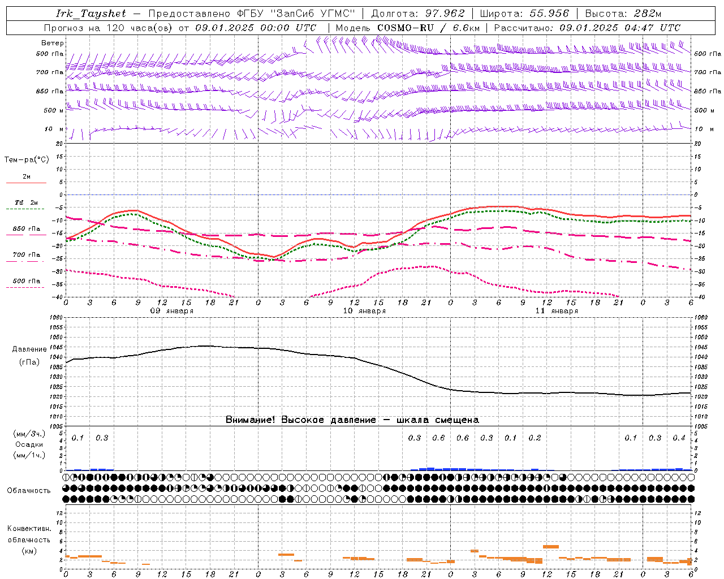
Task: Click the '0.2' precipitation value
Action: (535, 438)
